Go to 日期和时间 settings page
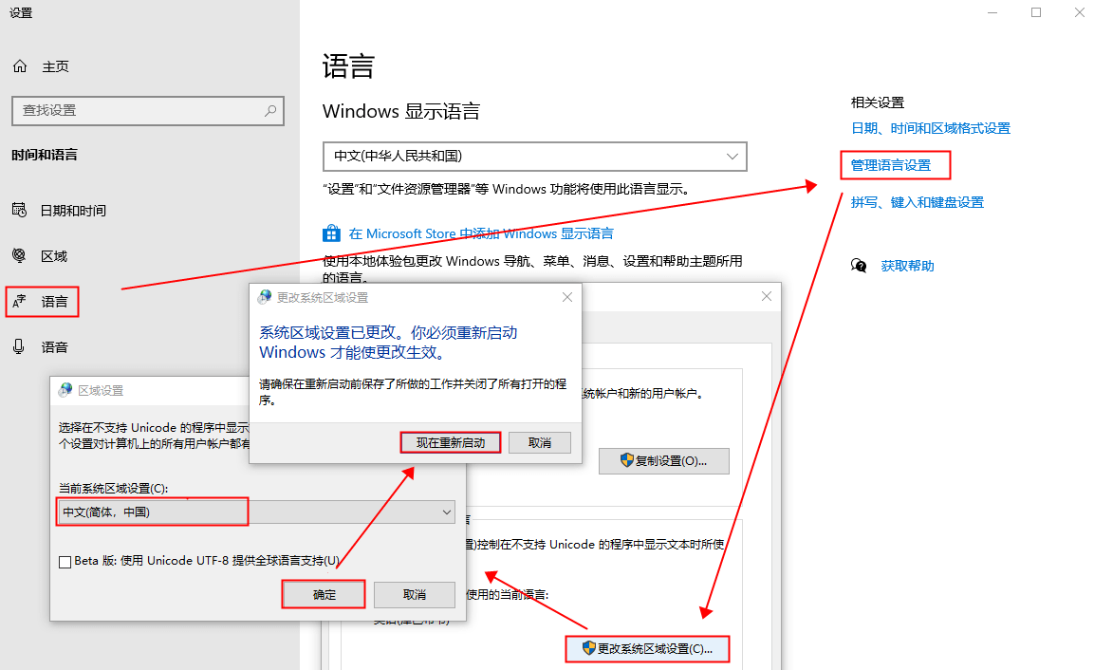This screenshot has height=670, width=1094. pos(73,210)
